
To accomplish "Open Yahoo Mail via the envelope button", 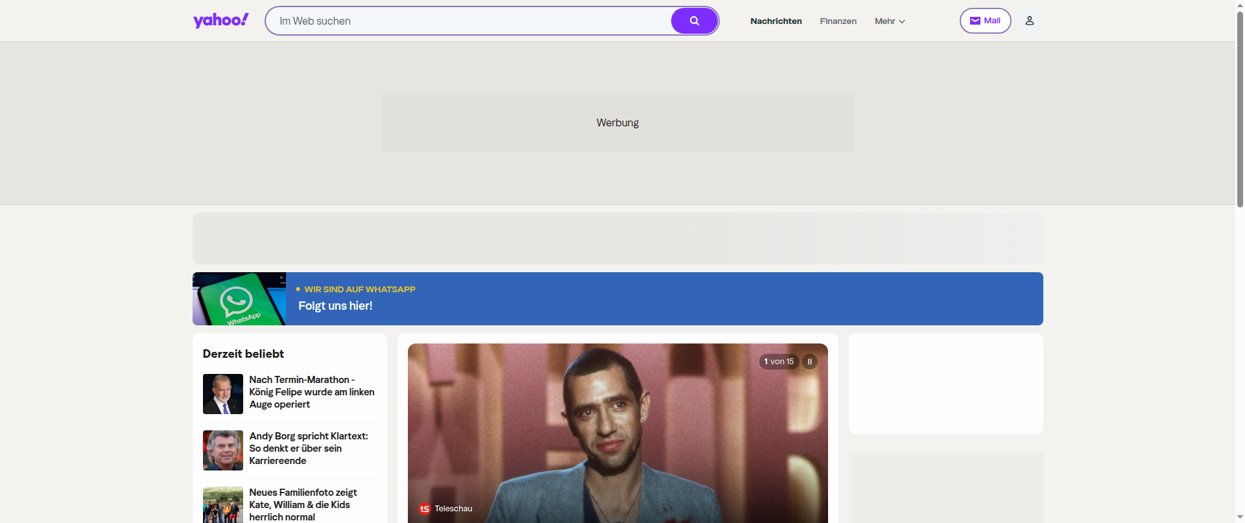I will 985,21.
